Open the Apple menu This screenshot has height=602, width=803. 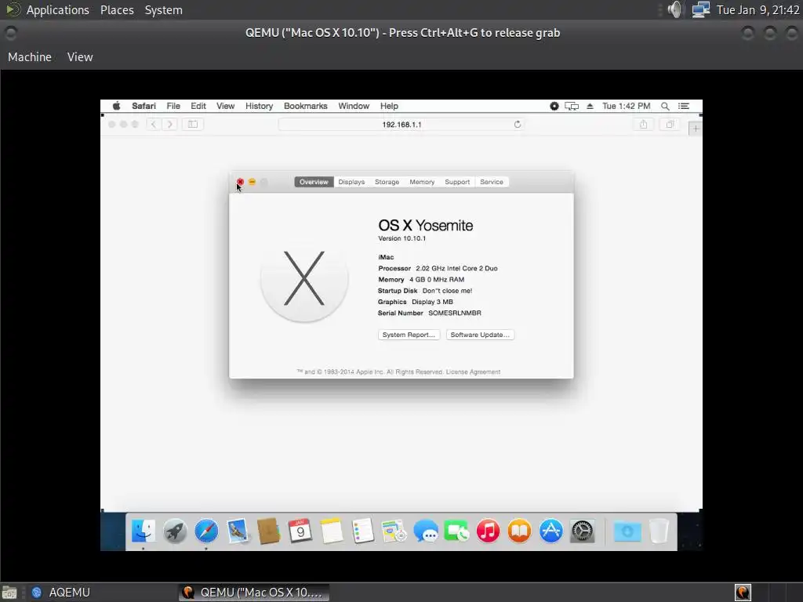click(x=117, y=106)
